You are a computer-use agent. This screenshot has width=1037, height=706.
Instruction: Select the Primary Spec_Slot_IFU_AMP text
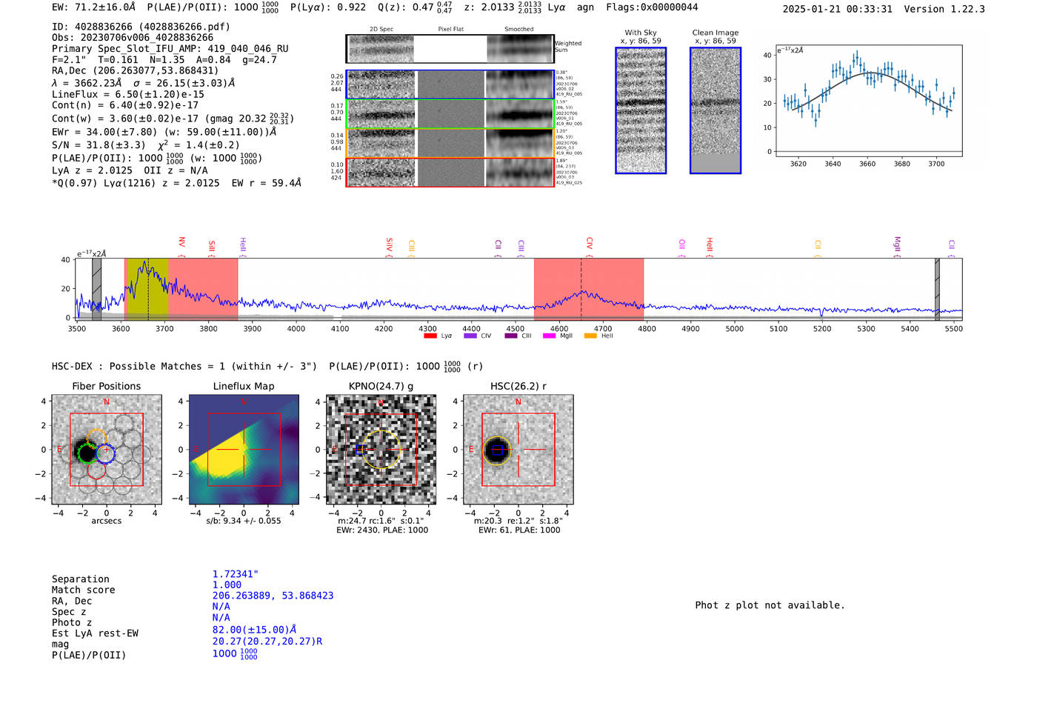[170, 49]
